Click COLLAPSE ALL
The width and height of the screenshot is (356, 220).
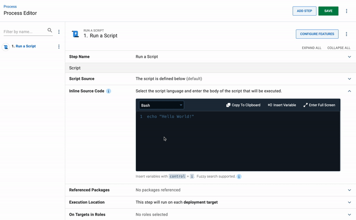339,48
